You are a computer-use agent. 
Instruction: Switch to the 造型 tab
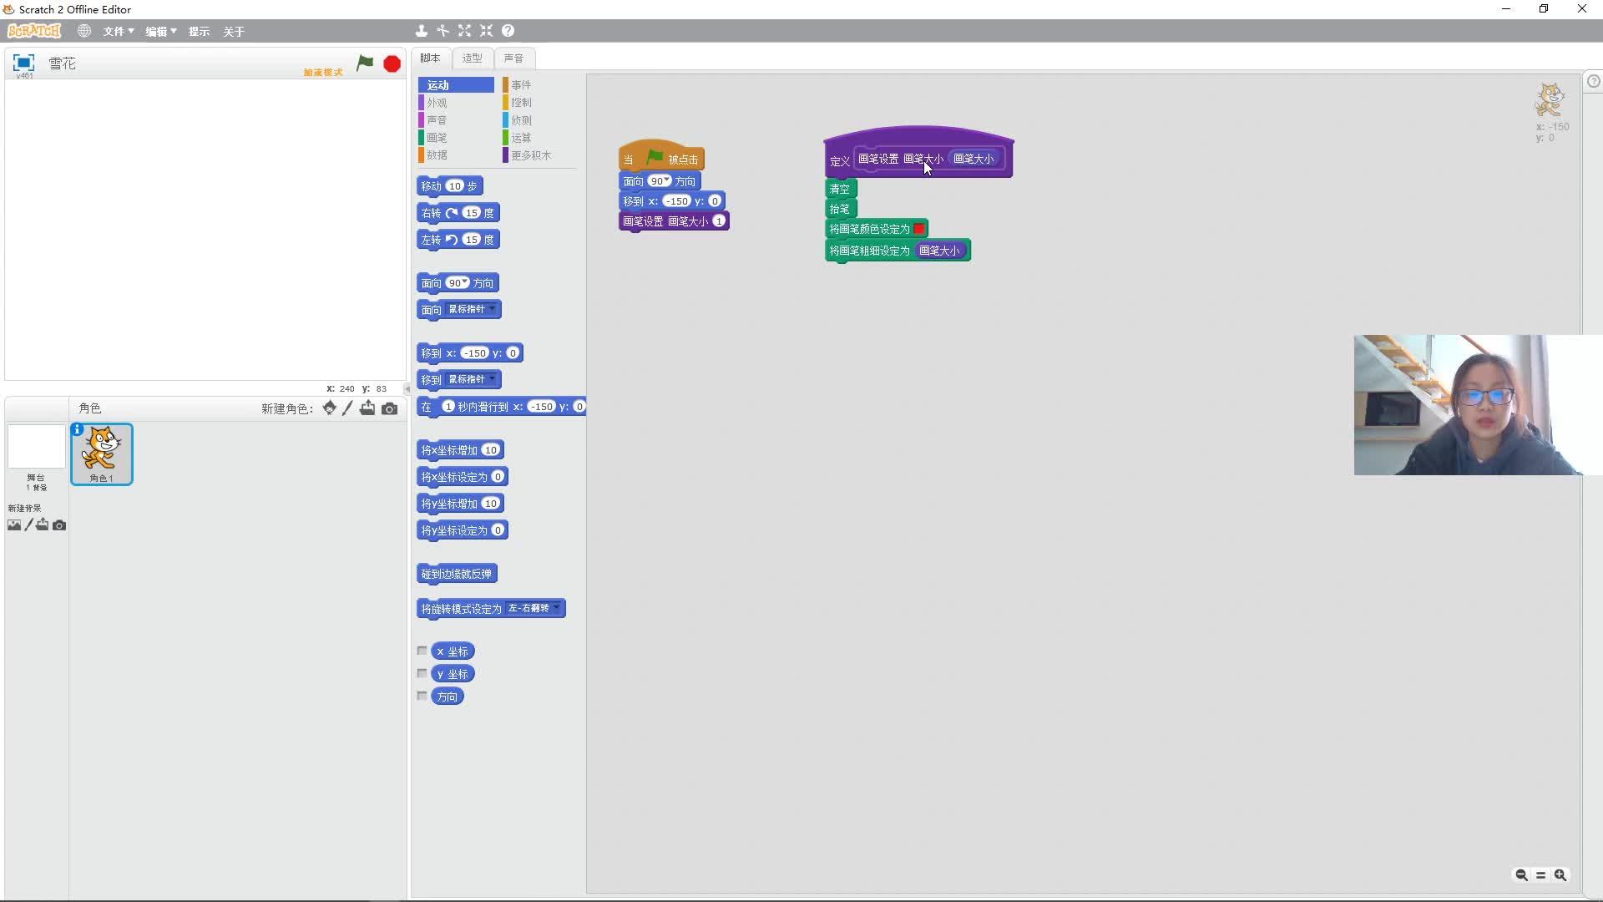(x=471, y=58)
